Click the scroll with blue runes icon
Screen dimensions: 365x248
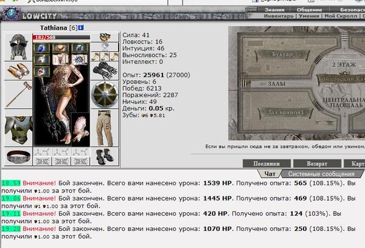[x=80, y=60]
